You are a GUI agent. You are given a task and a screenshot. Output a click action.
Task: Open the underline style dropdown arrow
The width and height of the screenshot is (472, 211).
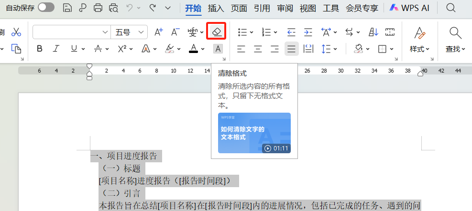coord(83,49)
